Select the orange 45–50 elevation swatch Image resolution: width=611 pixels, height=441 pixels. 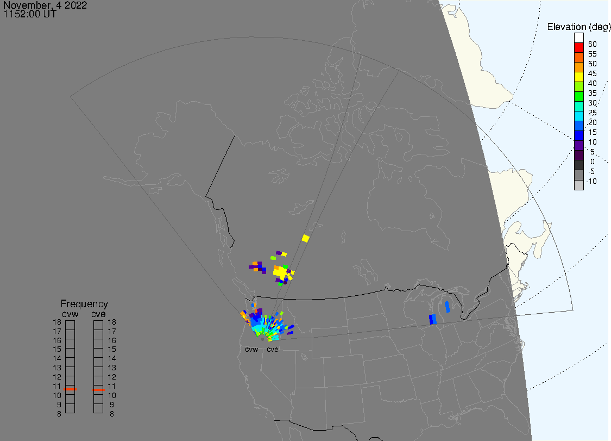[x=578, y=67]
